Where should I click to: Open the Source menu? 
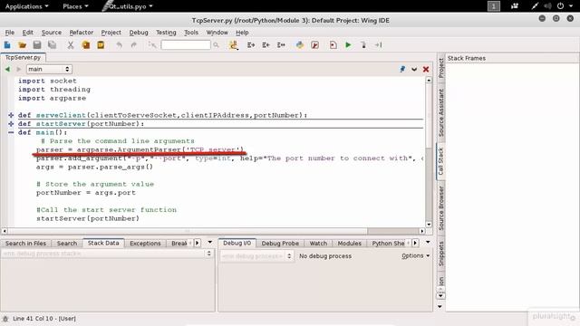[x=52, y=33]
